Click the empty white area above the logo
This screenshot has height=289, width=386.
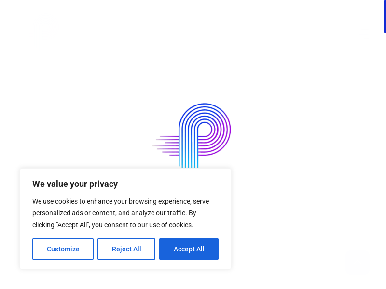point(193,53)
